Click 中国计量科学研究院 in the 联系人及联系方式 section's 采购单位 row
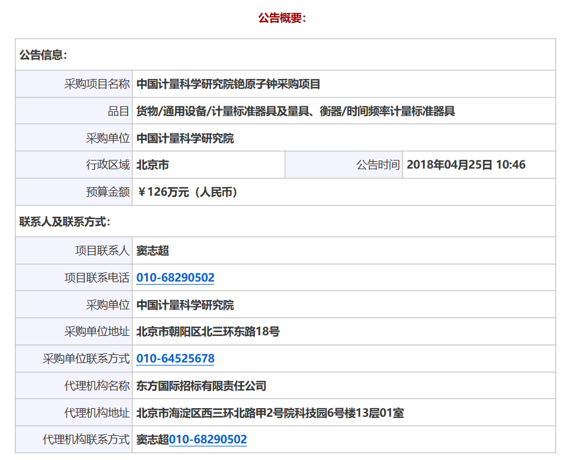This screenshot has height=460, width=571. (x=185, y=305)
